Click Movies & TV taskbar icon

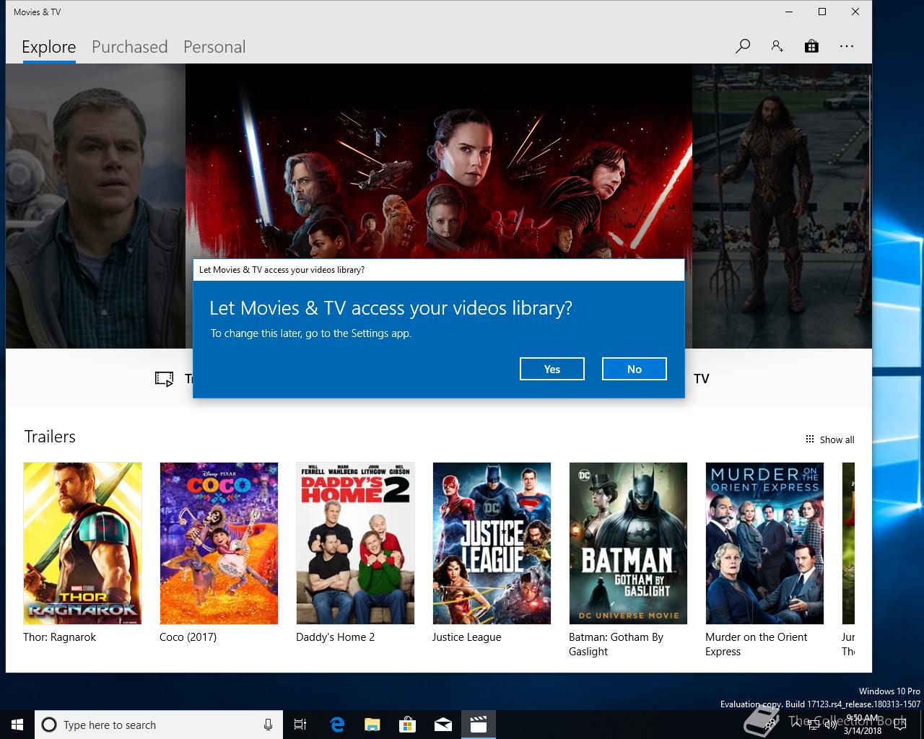click(x=478, y=725)
